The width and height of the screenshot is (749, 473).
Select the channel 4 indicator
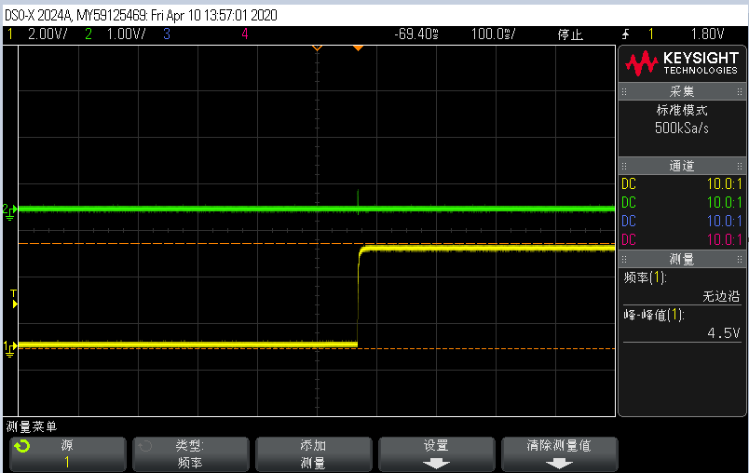(245, 34)
